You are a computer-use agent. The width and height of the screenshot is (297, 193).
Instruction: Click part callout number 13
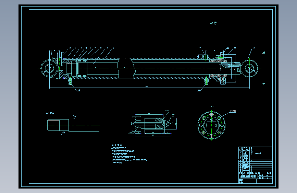click(x=253, y=48)
